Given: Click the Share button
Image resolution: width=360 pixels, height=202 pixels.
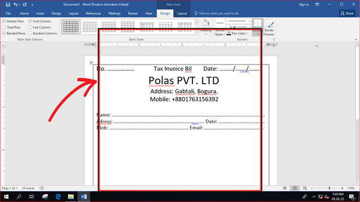Looking at the screenshot, I should coord(347,13).
